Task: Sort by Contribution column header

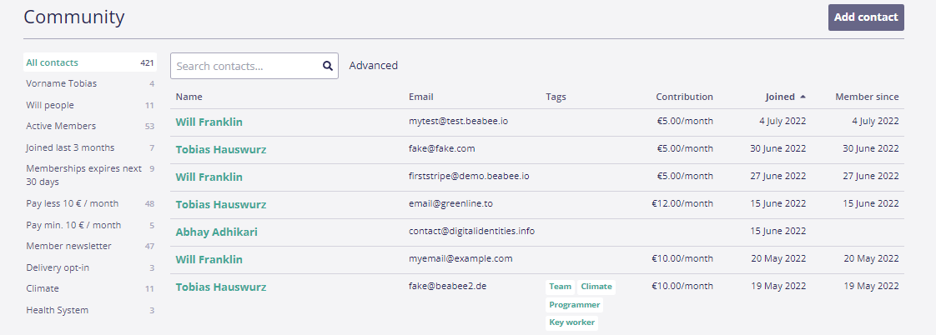Action: [684, 97]
